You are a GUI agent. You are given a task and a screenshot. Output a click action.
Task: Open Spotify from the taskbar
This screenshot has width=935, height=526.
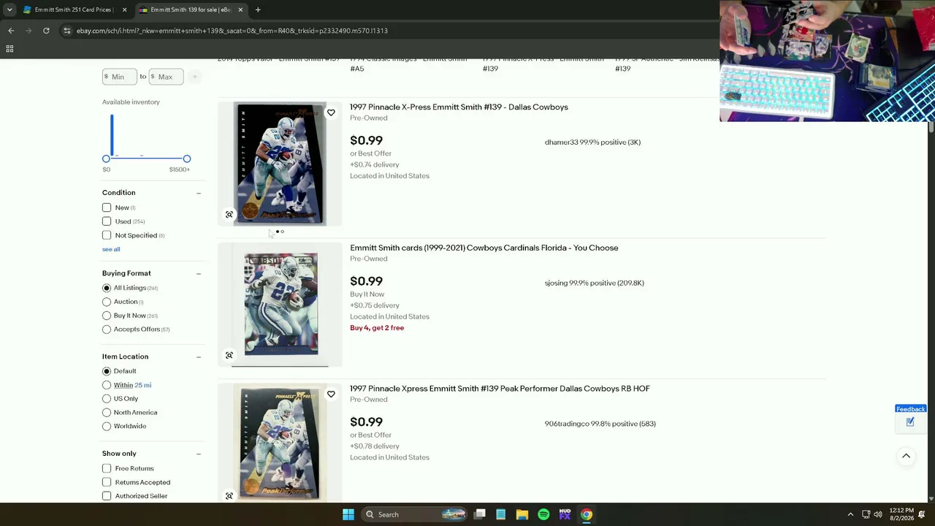(x=543, y=514)
